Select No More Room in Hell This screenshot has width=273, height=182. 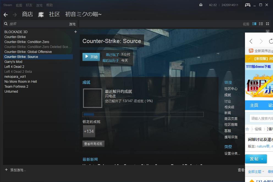pos(21,82)
